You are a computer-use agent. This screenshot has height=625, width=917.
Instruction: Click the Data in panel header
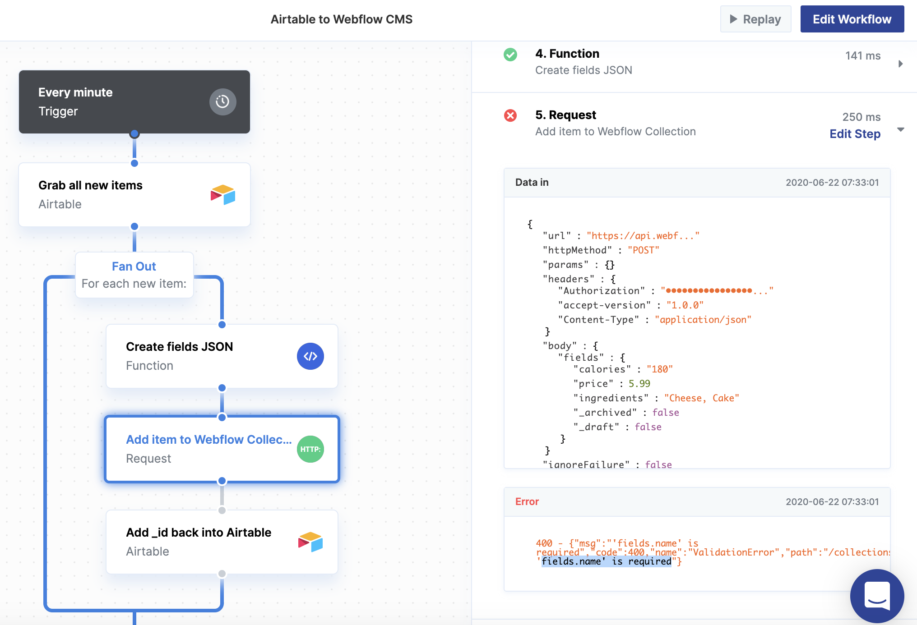696,183
